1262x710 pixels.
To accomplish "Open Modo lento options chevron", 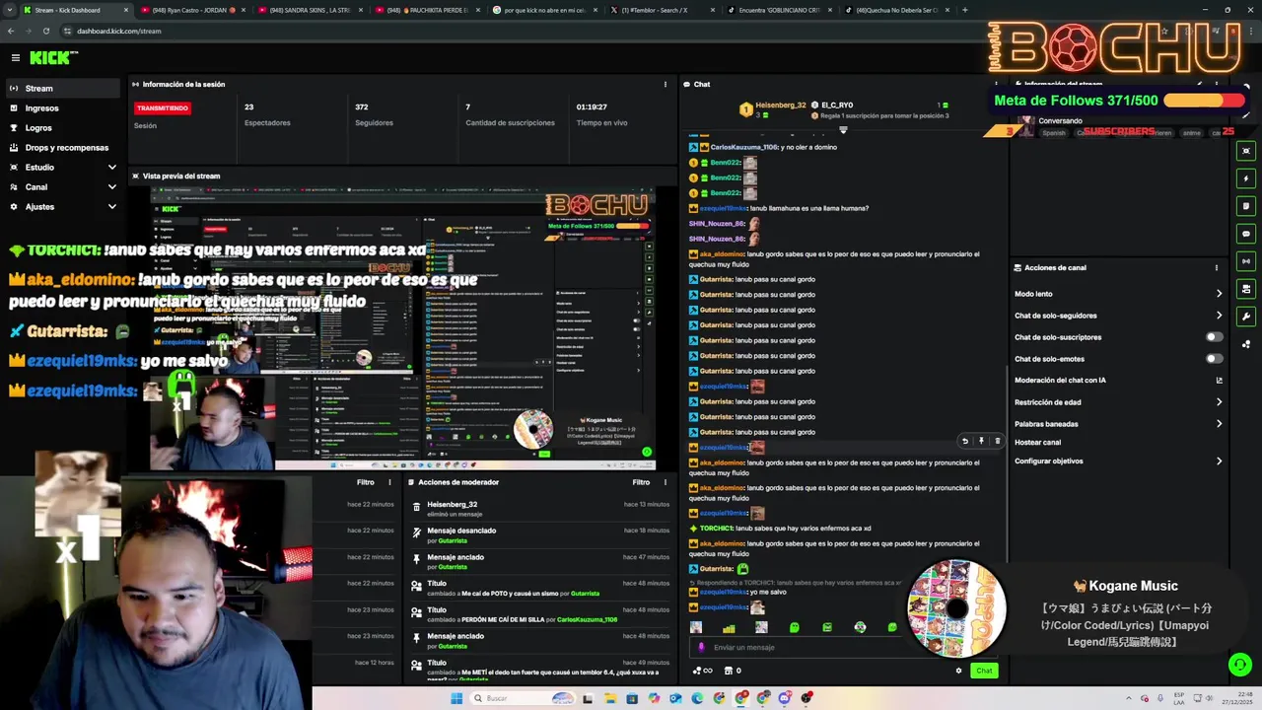I will click(1219, 294).
